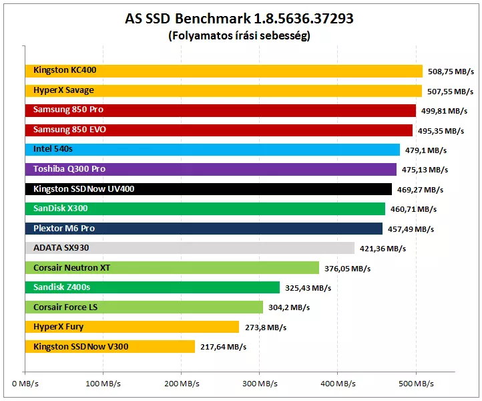Click the value label '304,2 MB/s'
The width and height of the screenshot is (482, 401).
tap(289, 307)
